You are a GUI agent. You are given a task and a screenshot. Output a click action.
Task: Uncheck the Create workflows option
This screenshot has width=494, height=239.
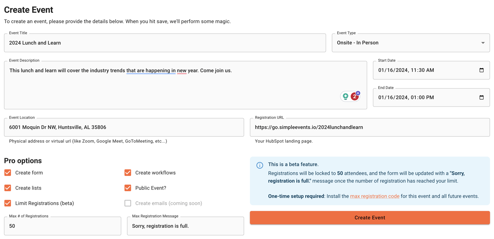(128, 173)
